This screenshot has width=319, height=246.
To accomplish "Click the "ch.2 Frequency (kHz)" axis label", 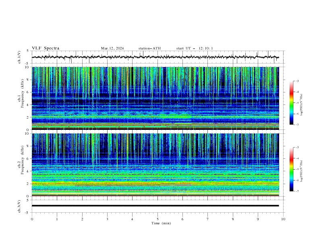I will (21, 160).
